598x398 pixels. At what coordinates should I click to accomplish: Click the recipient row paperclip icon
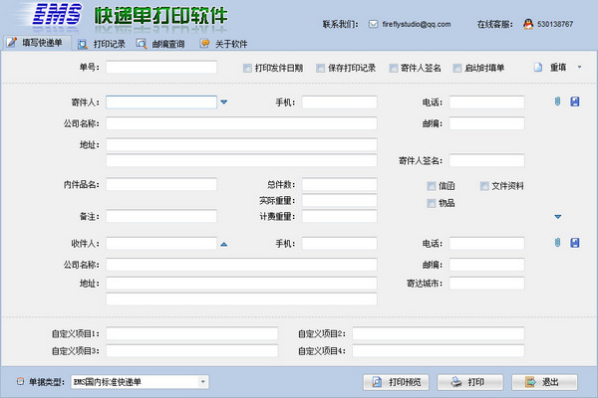point(558,244)
